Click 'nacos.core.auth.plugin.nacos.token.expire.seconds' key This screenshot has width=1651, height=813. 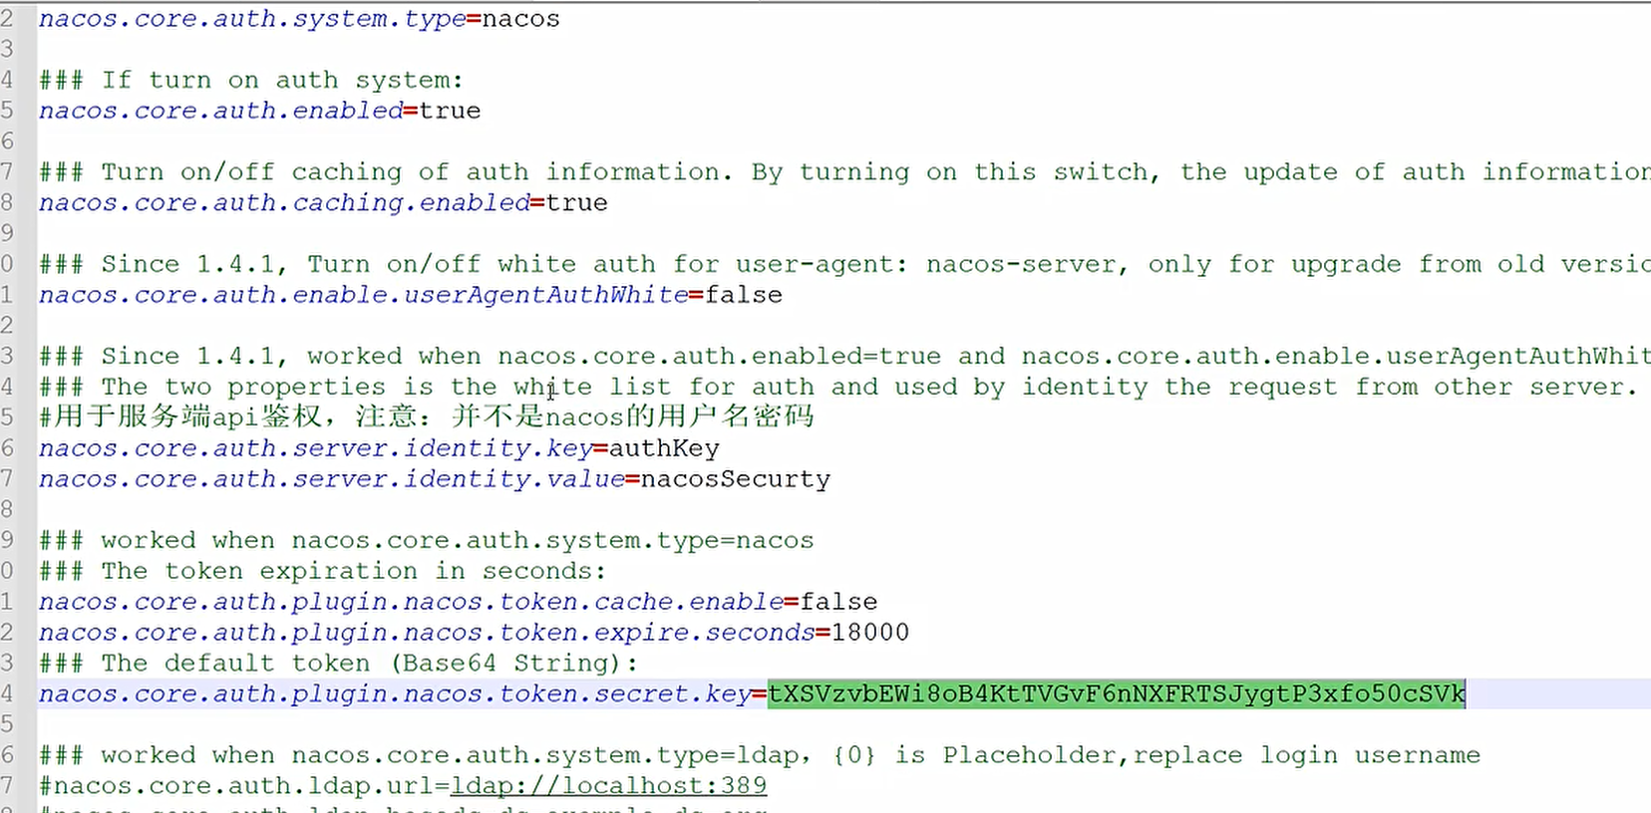[428, 633]
